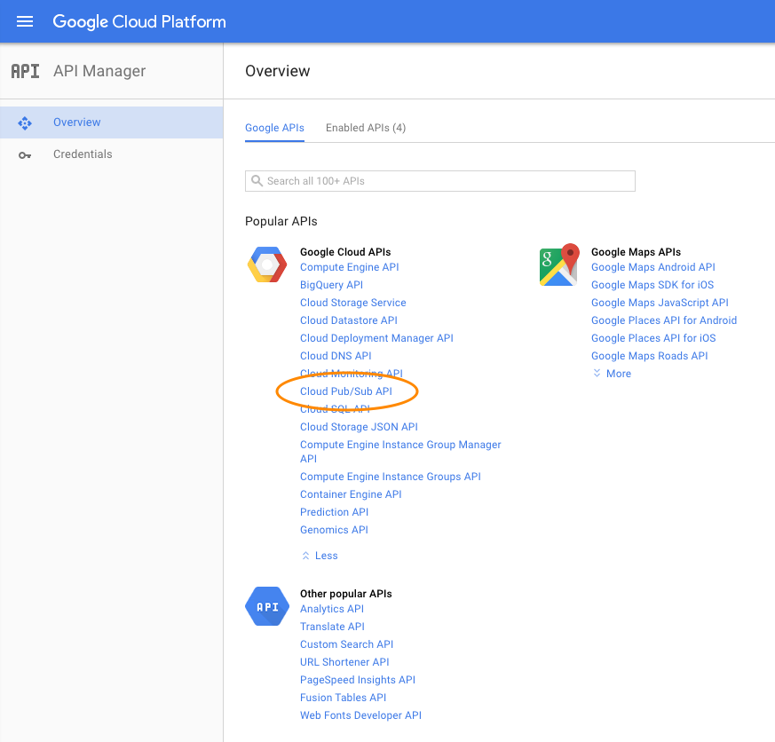Open the Translate API link

click(x=332, y=627)
